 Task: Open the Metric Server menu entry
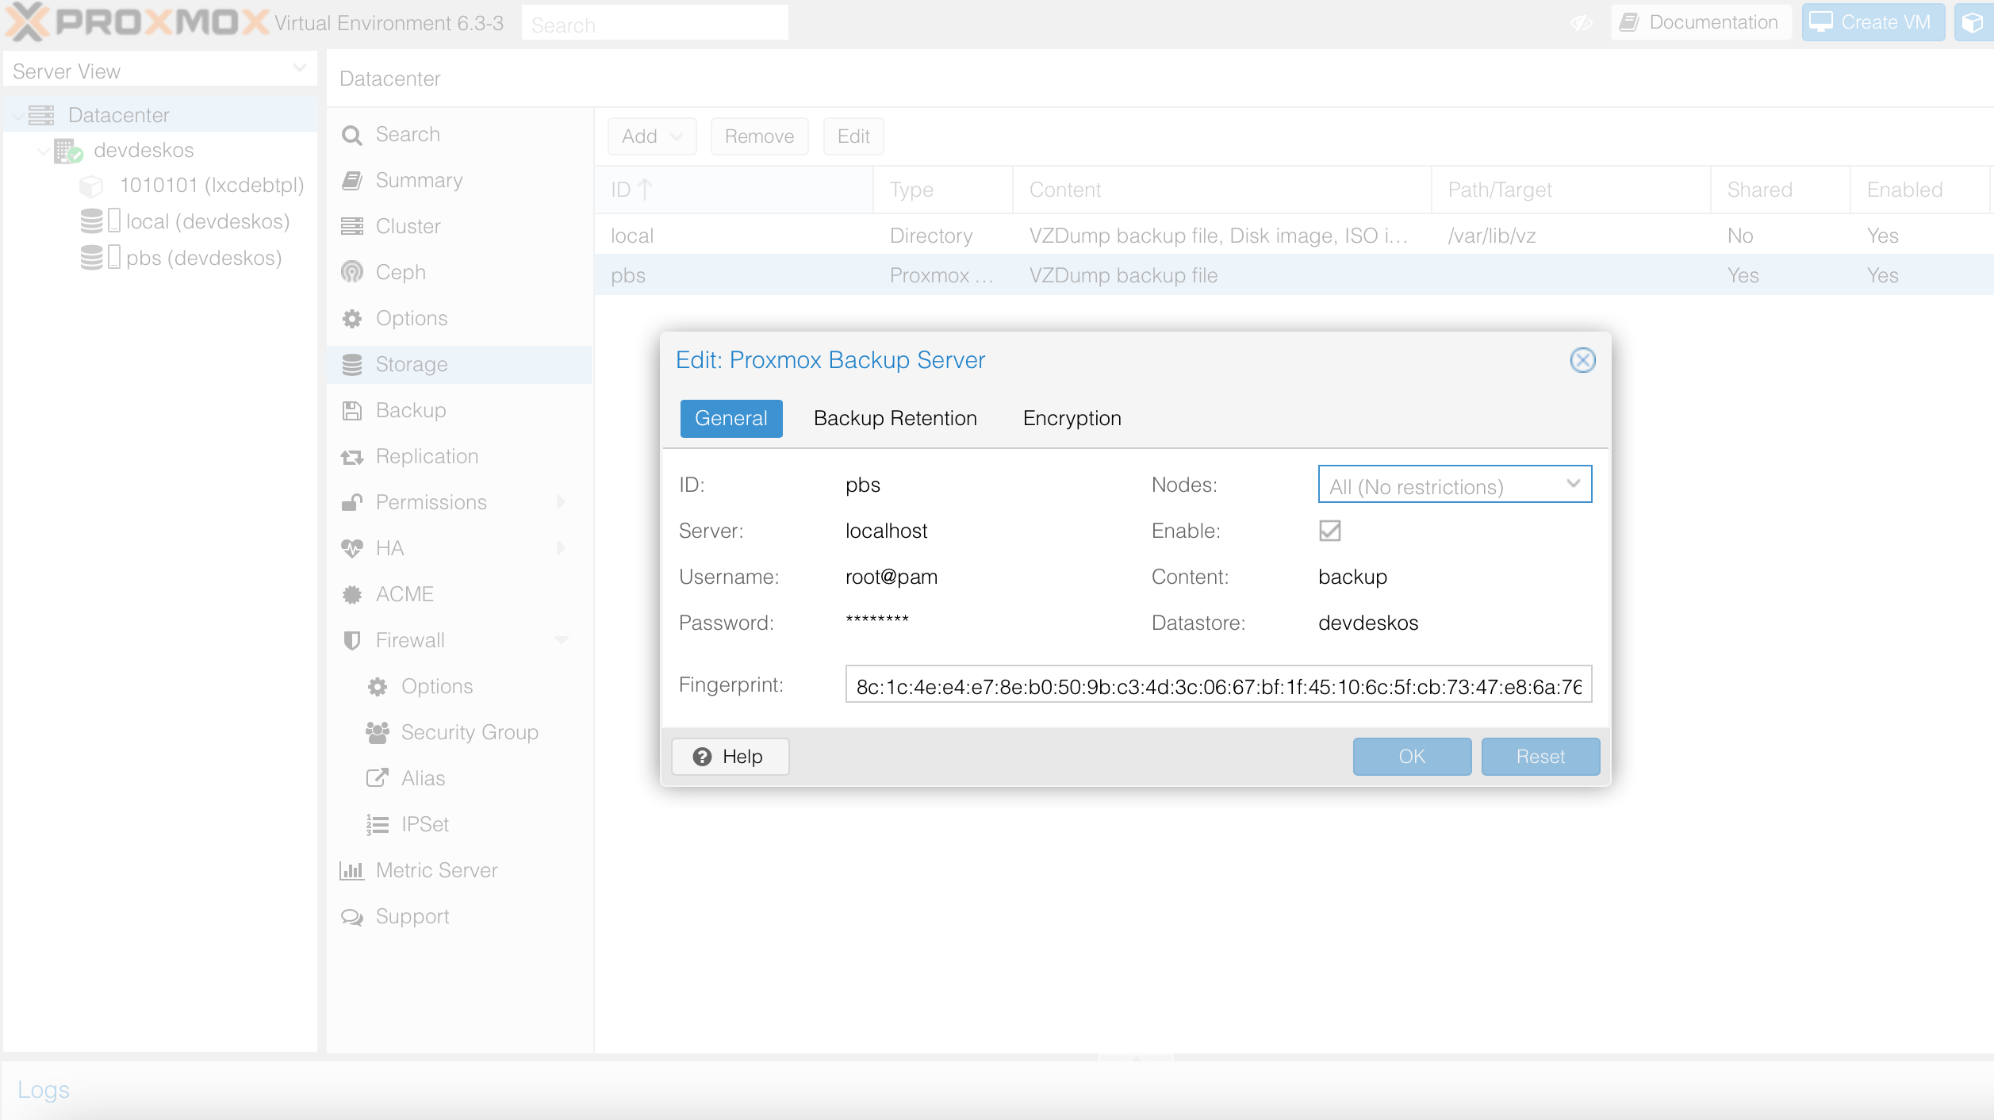(x=459, y=871)
